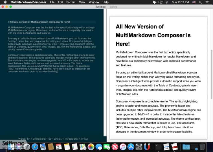Open the Help menu
This screenshot has height=152, width=213.
pyautogui.click(x=106, y=2)
